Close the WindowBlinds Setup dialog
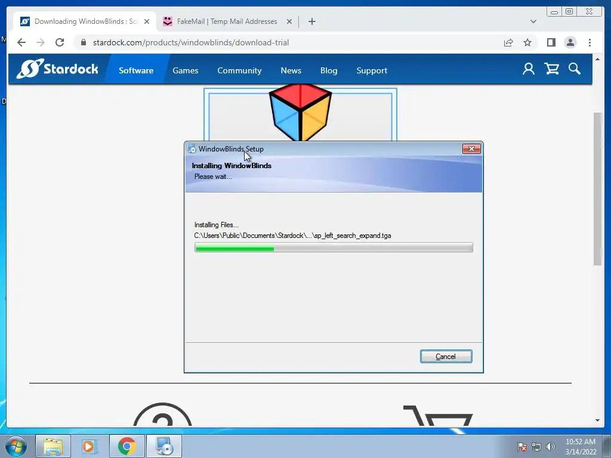Image resolution: width=611 pixels, height=458 pixels. click(x=471, y=148)
